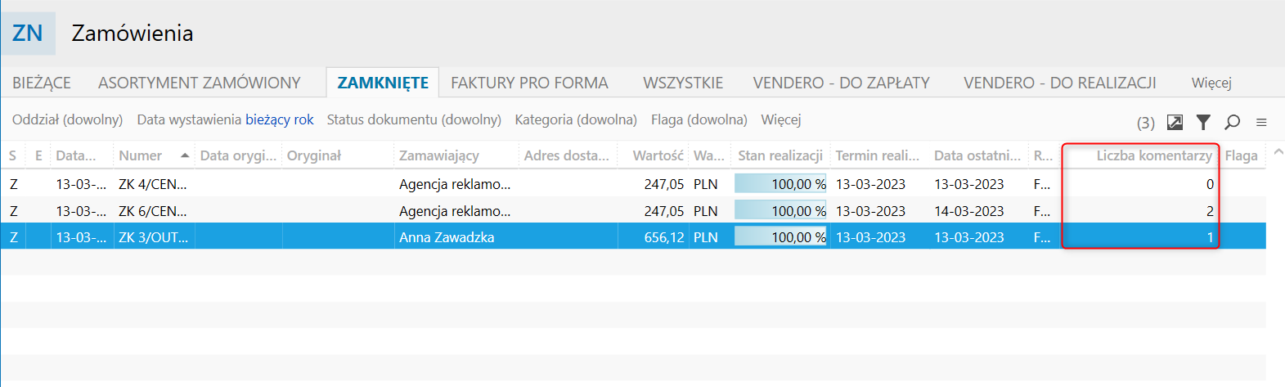Sort by Stan realizacji column header
1285x387 pixels.
[x=780, y=155]
